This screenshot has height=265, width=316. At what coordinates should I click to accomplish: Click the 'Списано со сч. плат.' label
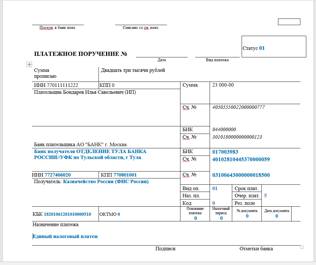[x=141, y=28]
